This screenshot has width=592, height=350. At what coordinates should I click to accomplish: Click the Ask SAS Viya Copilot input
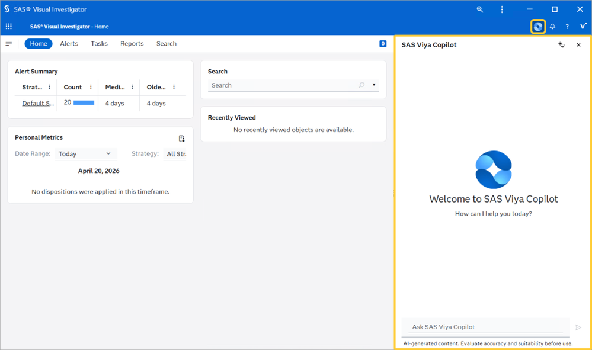485,327
